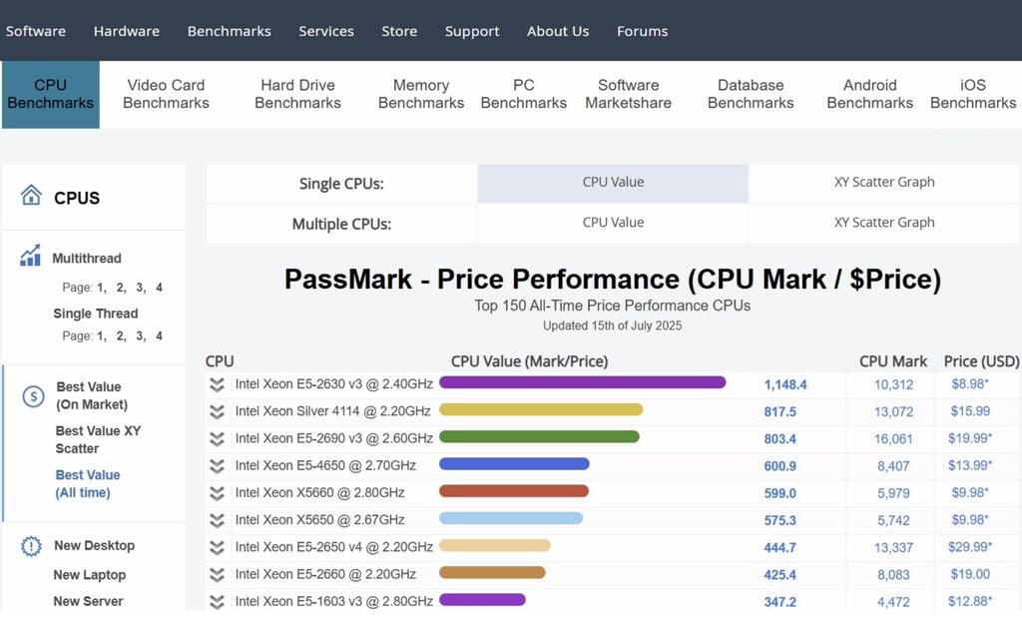Select Multiple CPUs CPU Value option

[613, 223]
